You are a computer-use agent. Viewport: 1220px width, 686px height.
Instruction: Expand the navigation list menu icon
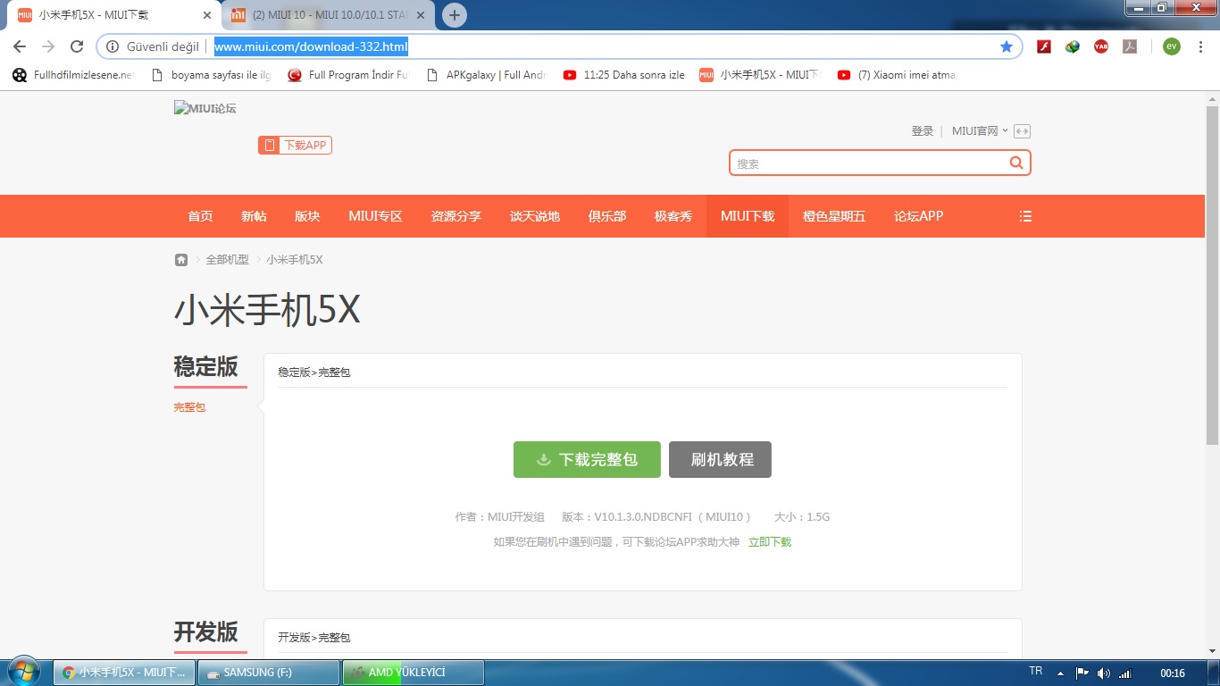(x=1025, y=216)
